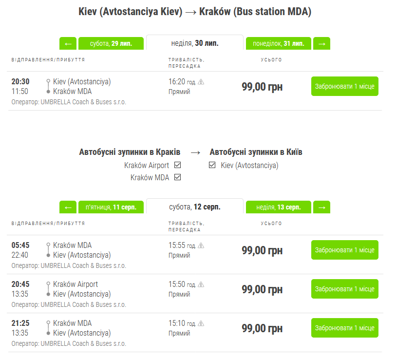
Task: Open the active неділя, 30 лип. tab
Action: tap(195, 43)
